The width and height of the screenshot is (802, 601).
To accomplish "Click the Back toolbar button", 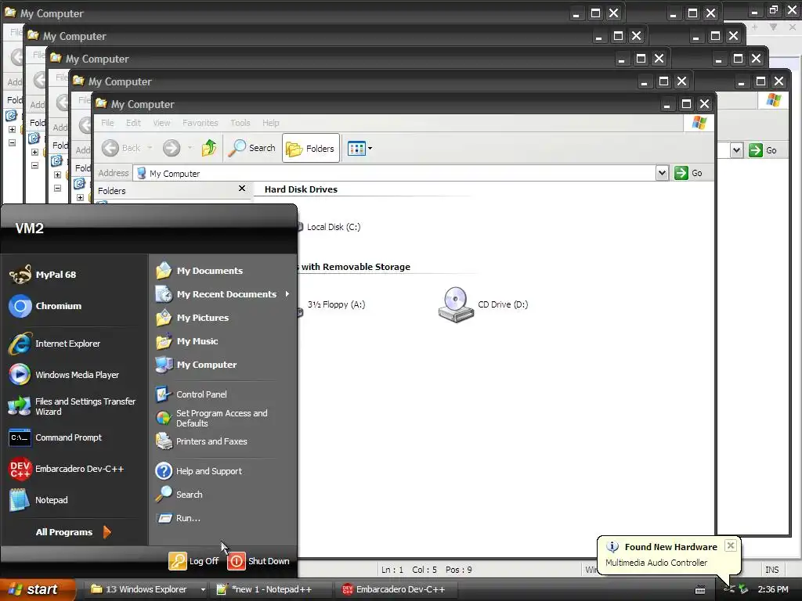I will click(x=121, y=148).
